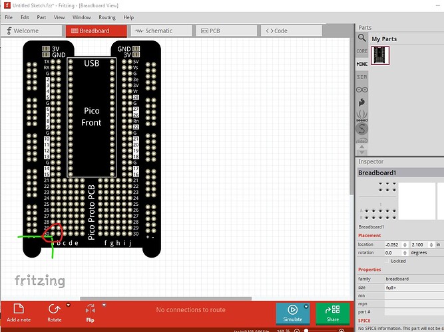Click the canvas horizontal scrollbar
This screenshot has width=444, height=332.
166,298
